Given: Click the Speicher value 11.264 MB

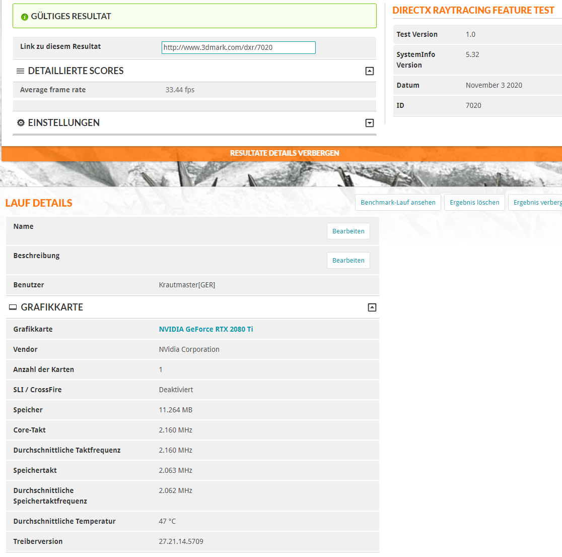Looking at the screenshot, I should point(175,410).
